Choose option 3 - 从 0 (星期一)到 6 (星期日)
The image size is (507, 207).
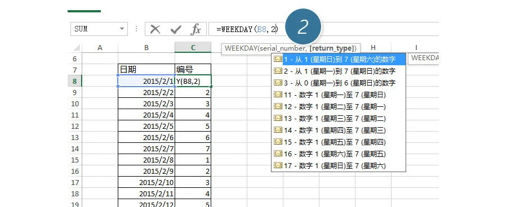[339, 83]
